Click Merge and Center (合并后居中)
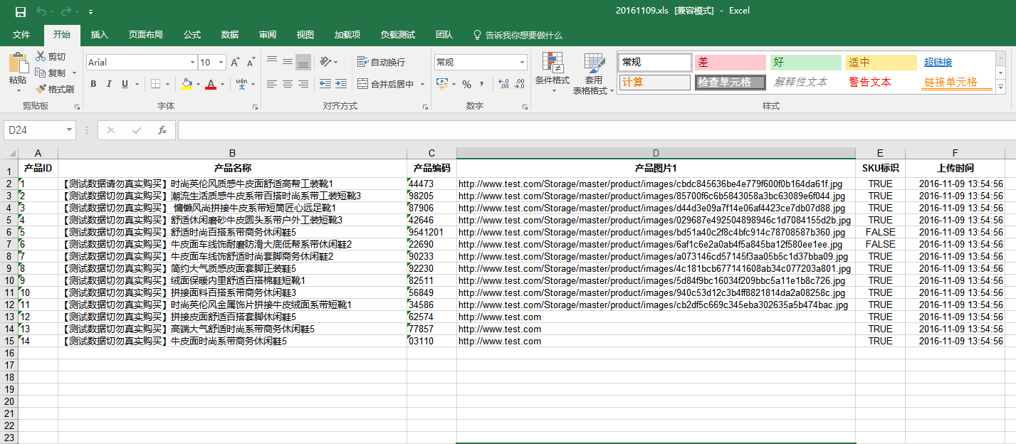The width and height of the screenshot is (1016, 444). coord(385,84)
